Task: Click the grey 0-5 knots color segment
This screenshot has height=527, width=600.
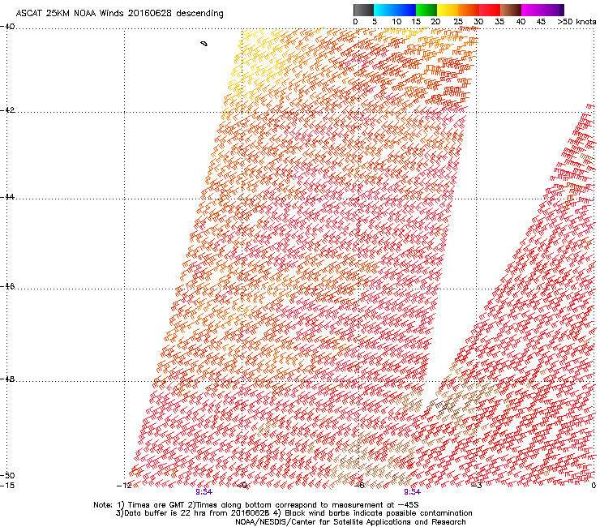Action: [x=363, y=10]
